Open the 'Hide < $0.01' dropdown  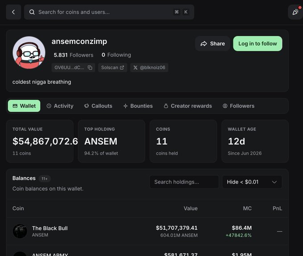click(x=252, y=182)
